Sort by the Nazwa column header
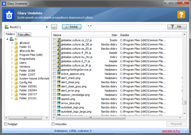 [73, 35]
